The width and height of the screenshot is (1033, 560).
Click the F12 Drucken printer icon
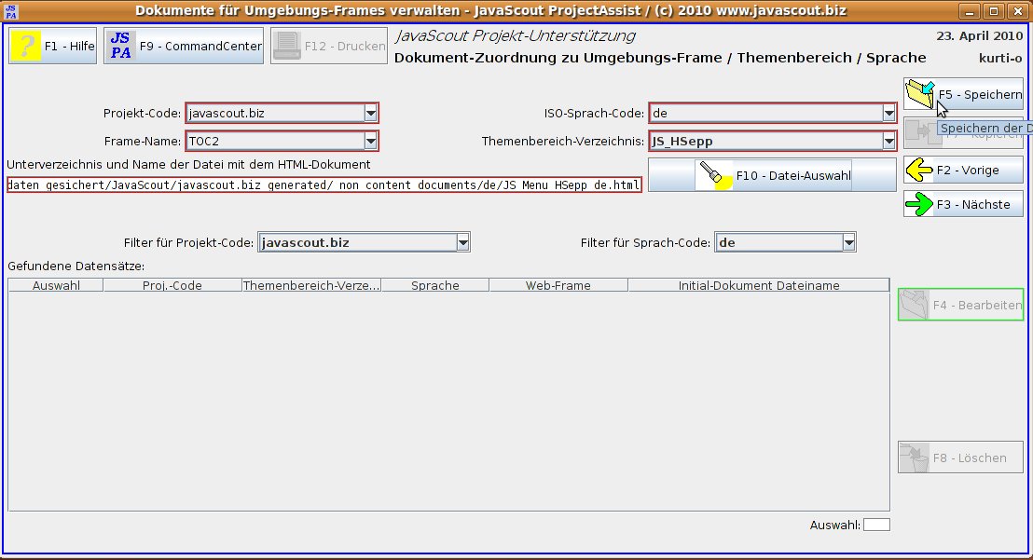[x=287, y=46]
